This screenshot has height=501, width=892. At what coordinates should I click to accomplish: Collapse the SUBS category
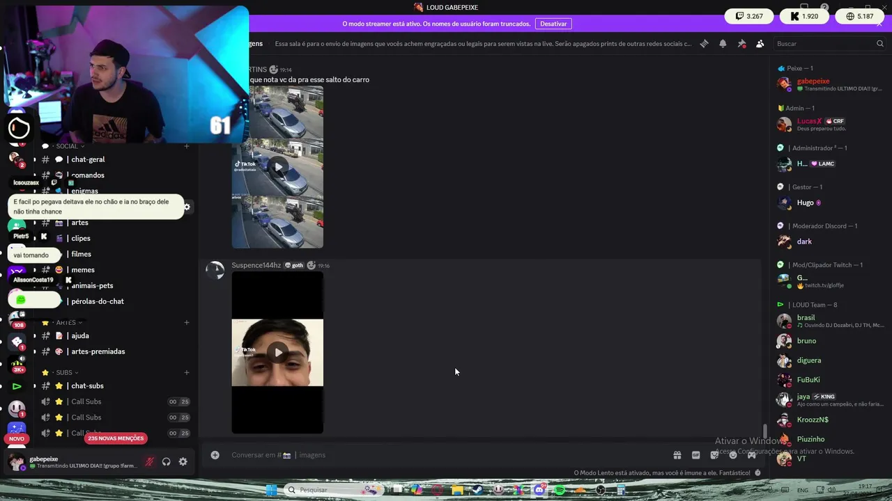pos(64,373)
